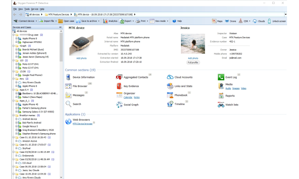Open the Service menu

point(35,8)
